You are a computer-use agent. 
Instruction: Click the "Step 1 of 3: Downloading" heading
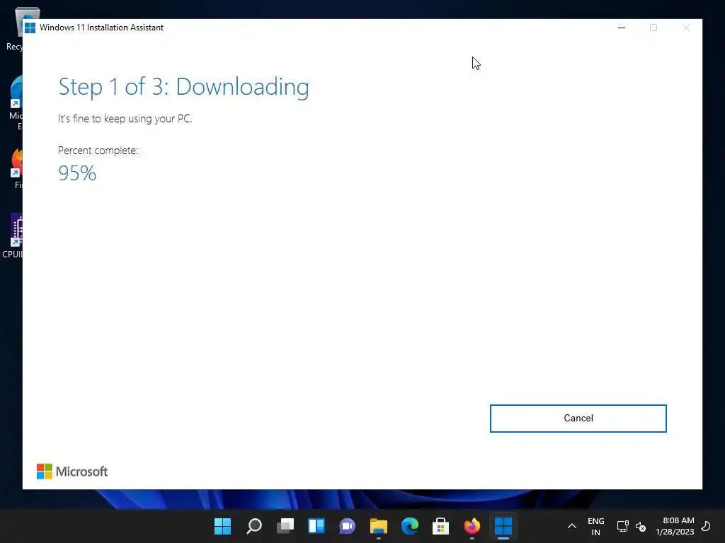tap(183, 87)
